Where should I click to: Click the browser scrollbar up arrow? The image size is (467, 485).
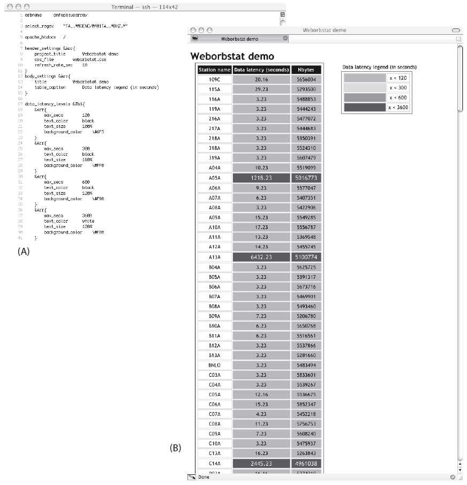[460, 464]
